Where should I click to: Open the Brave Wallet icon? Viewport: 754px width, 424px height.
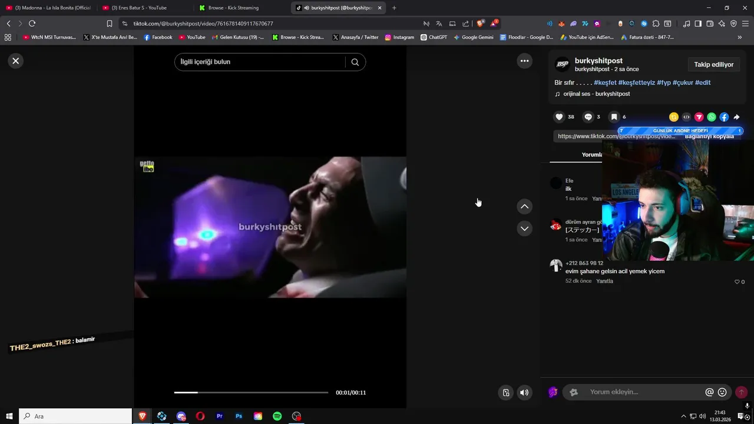tap(710, 24)
